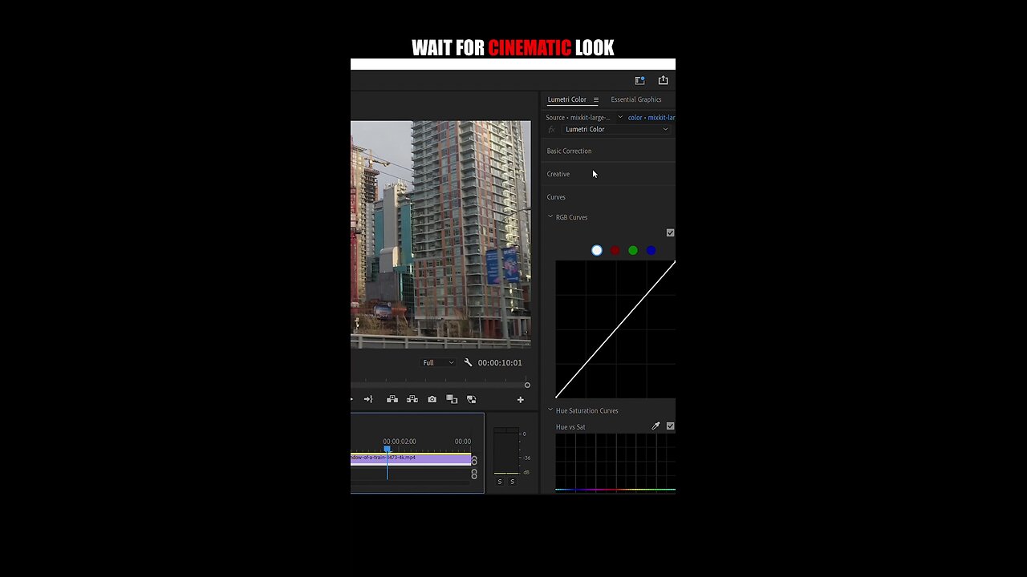Viewport: 1027px width, 577px height.
Task: Switch to the Lumetri Color tab
Action: [566, 99]
